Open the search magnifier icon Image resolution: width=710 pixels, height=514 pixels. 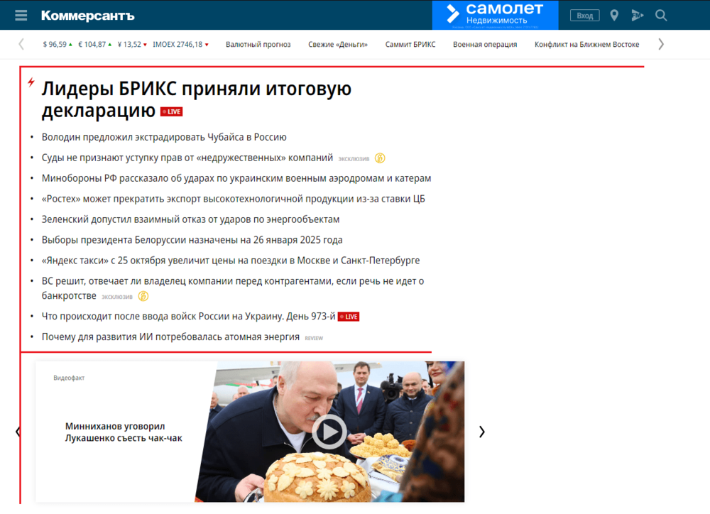pyautogui.click(x=660, y=16)
